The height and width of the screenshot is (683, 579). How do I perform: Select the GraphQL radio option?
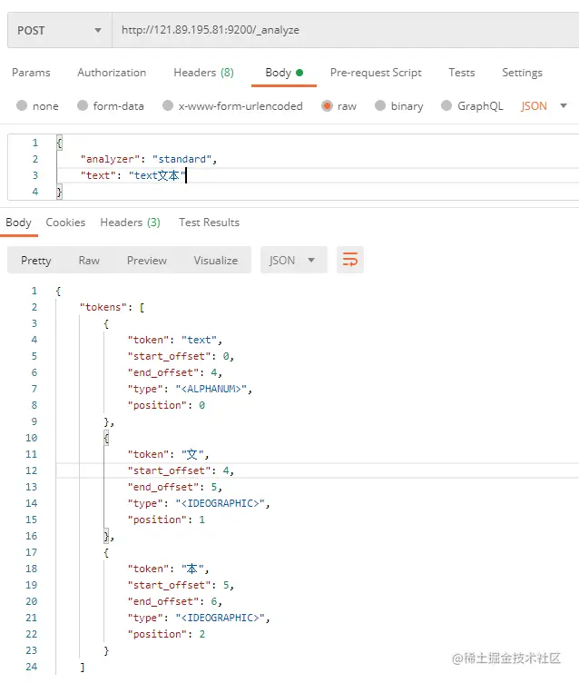click(447, 105)
